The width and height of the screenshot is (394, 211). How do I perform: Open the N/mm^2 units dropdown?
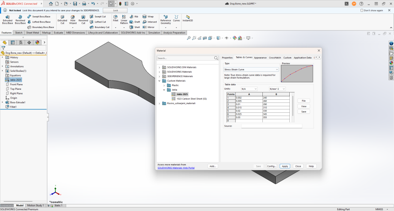click(277, 89)
